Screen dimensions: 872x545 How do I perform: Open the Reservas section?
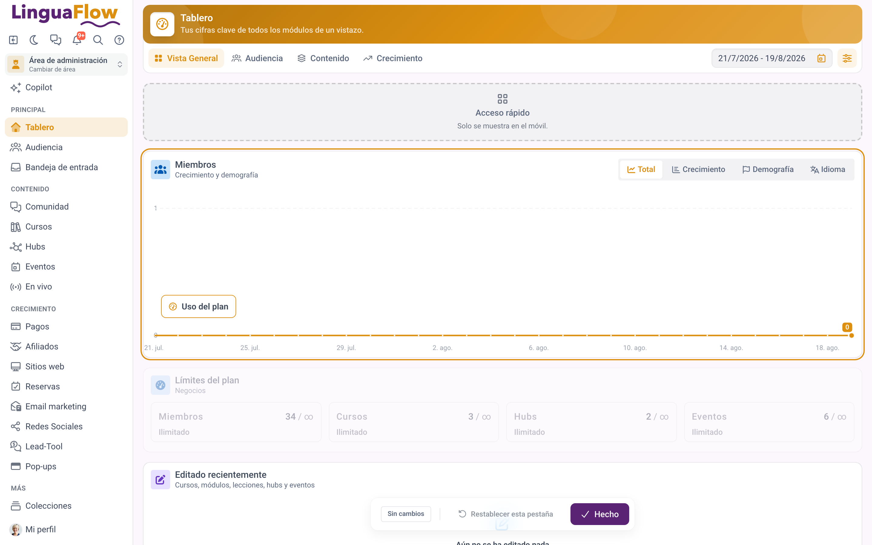click(x=66, y=386)
